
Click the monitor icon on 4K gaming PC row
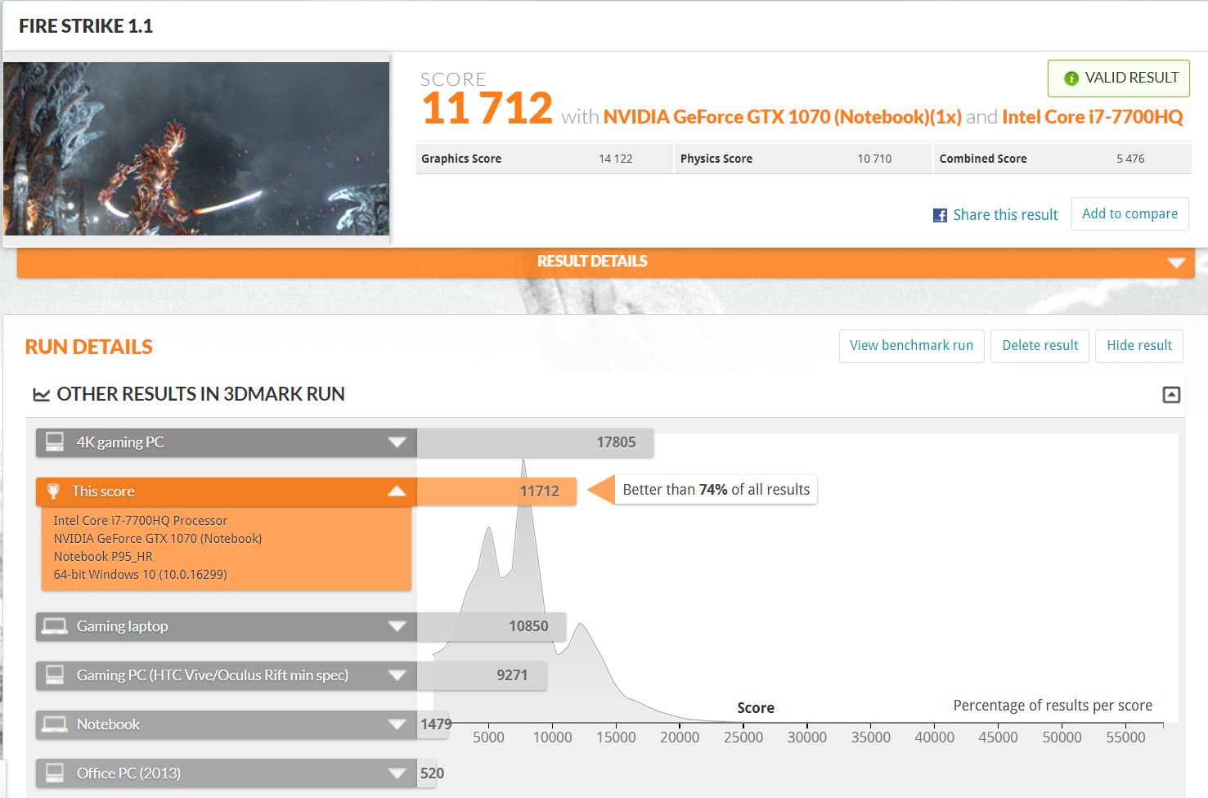click(x=55, y=442)
